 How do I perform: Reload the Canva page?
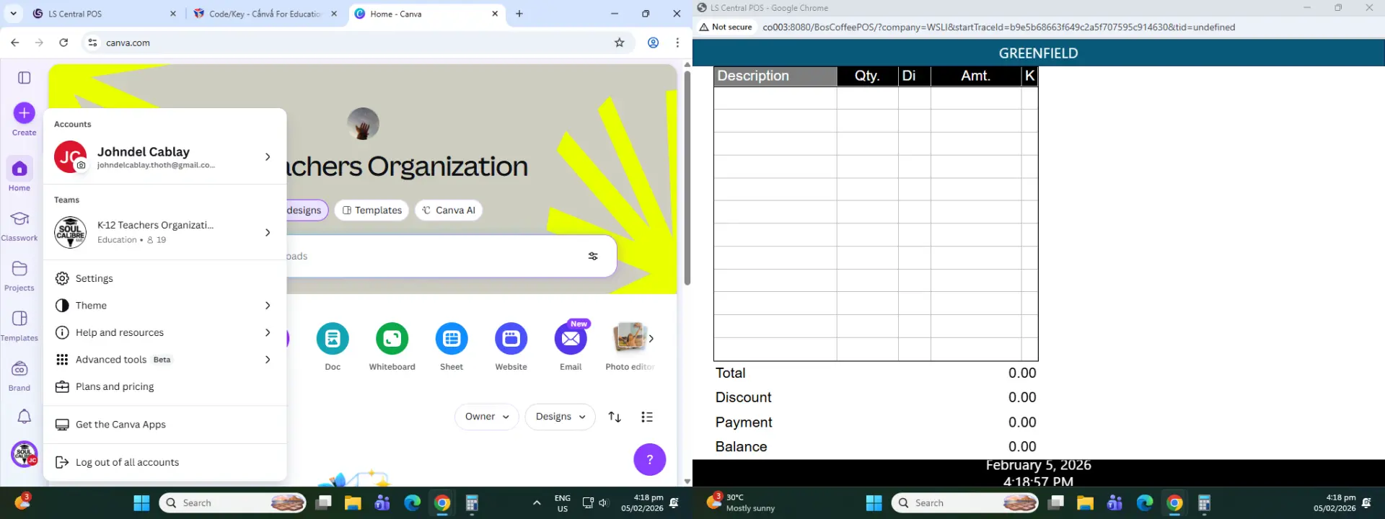point(63,43)
